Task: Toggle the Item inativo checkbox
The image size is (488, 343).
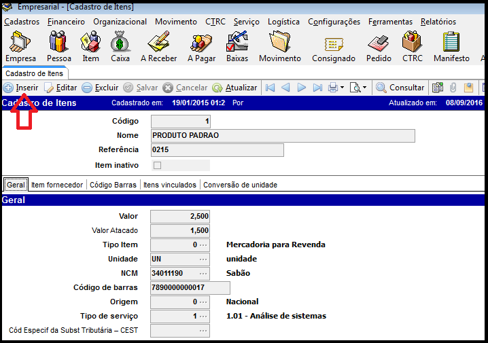Action: [158, 165]
